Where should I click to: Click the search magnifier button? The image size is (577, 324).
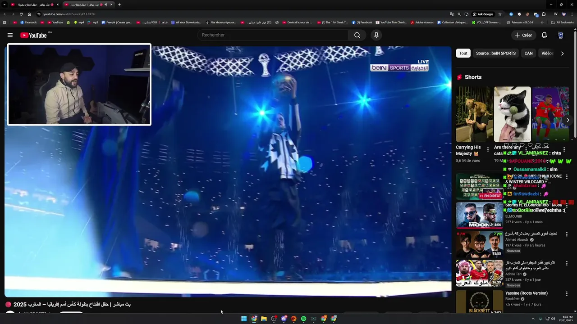(x=357, y=35)
